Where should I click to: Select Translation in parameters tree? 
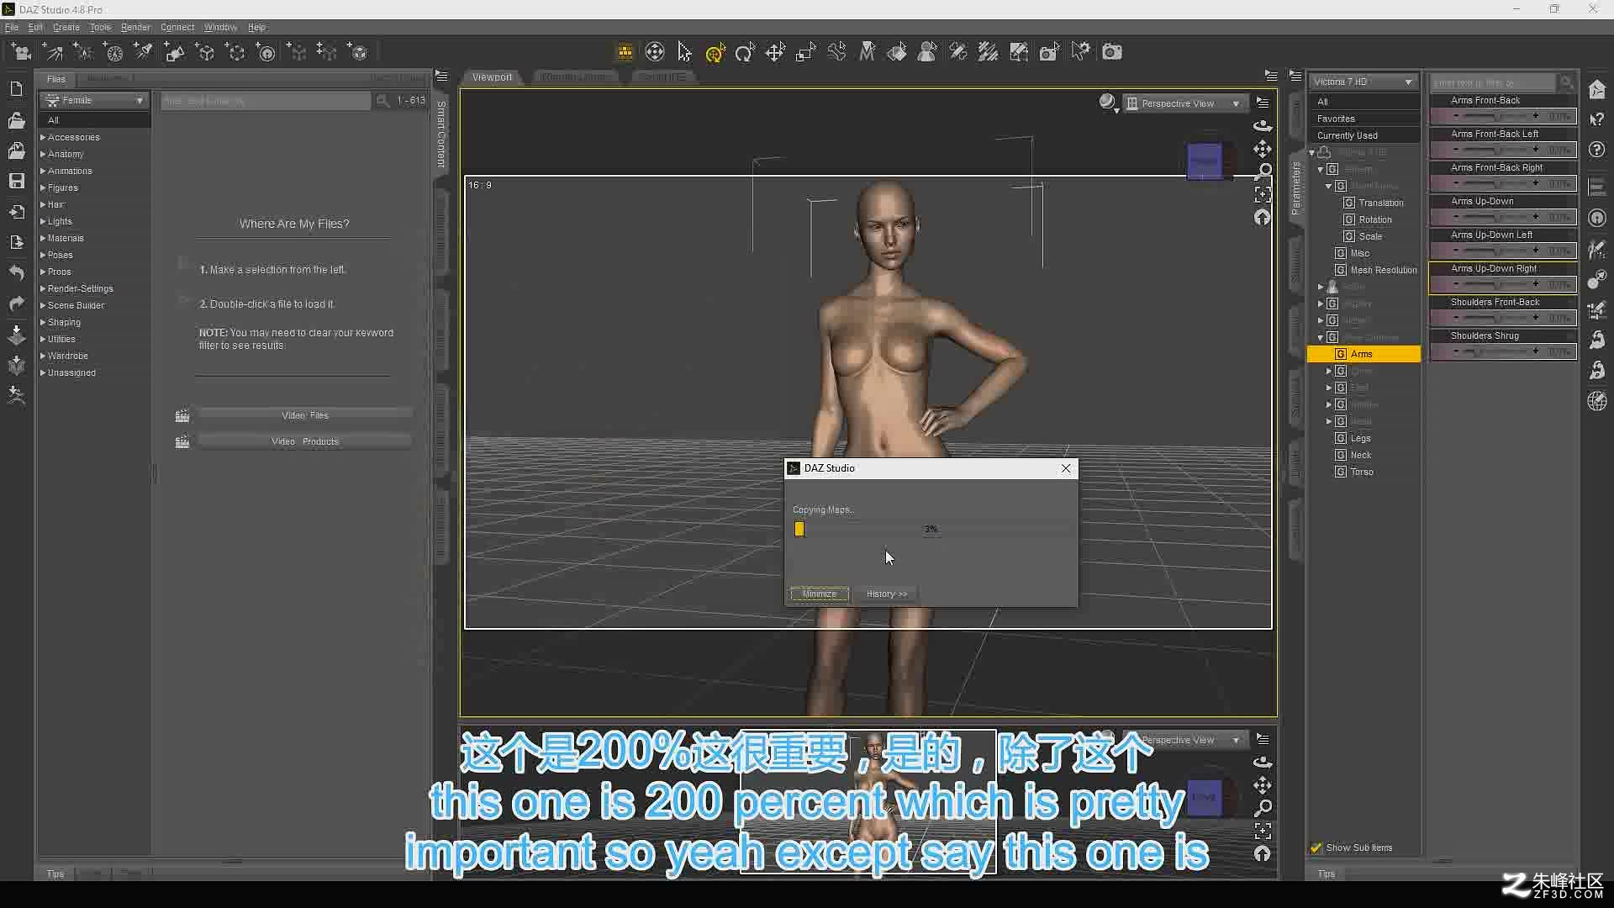click(x=1380, y=203)
